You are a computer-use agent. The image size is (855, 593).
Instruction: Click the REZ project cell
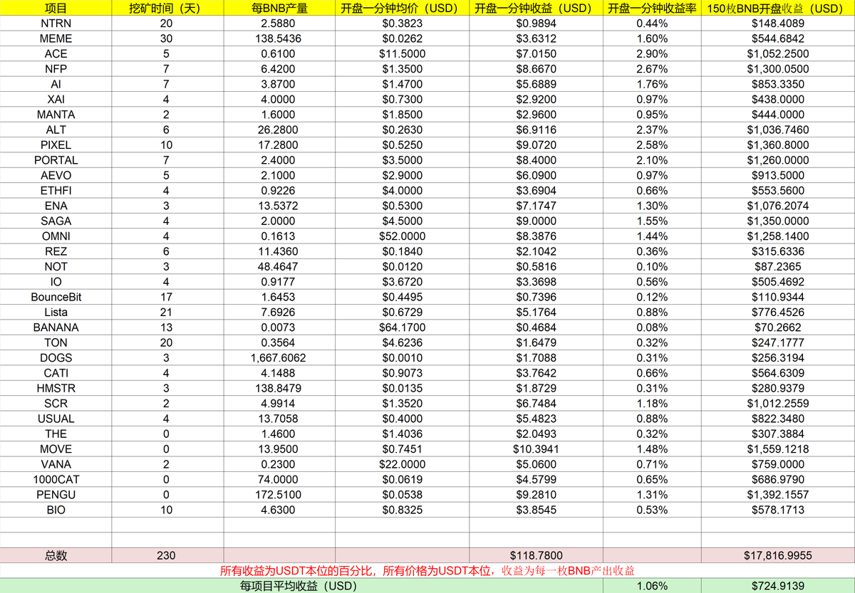(56, 251)
